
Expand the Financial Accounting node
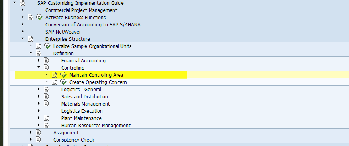pyautogui.click(x=39, y=60)
